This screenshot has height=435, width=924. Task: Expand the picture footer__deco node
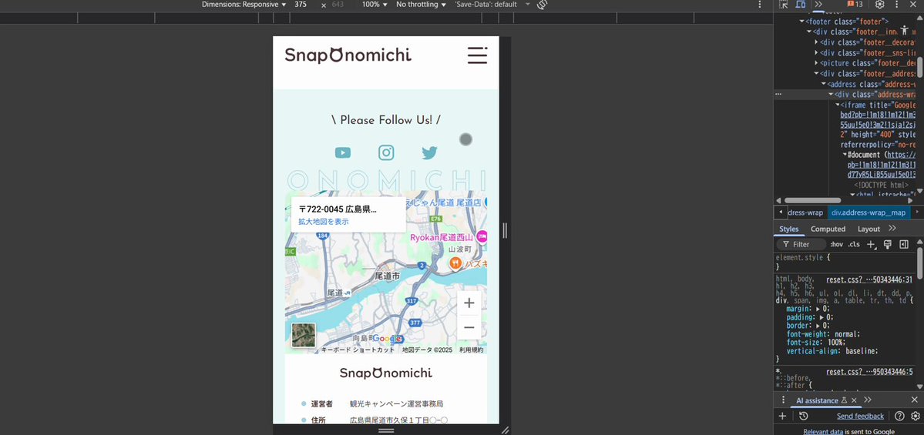point(816,63)
